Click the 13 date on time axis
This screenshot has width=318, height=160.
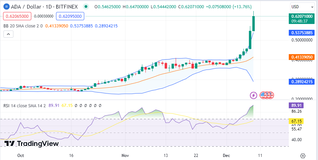click(166, 155)
